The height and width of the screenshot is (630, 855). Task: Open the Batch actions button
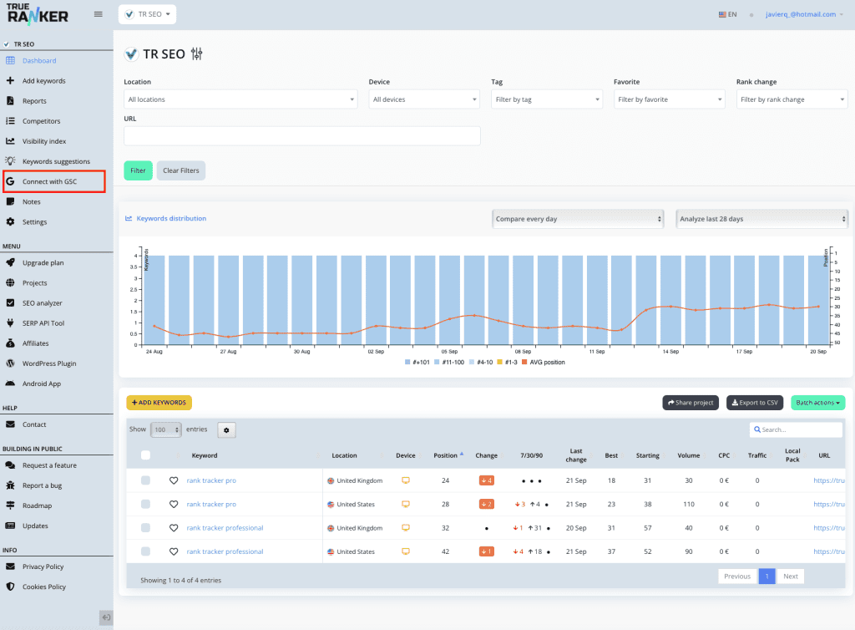(x=818, y=403)
